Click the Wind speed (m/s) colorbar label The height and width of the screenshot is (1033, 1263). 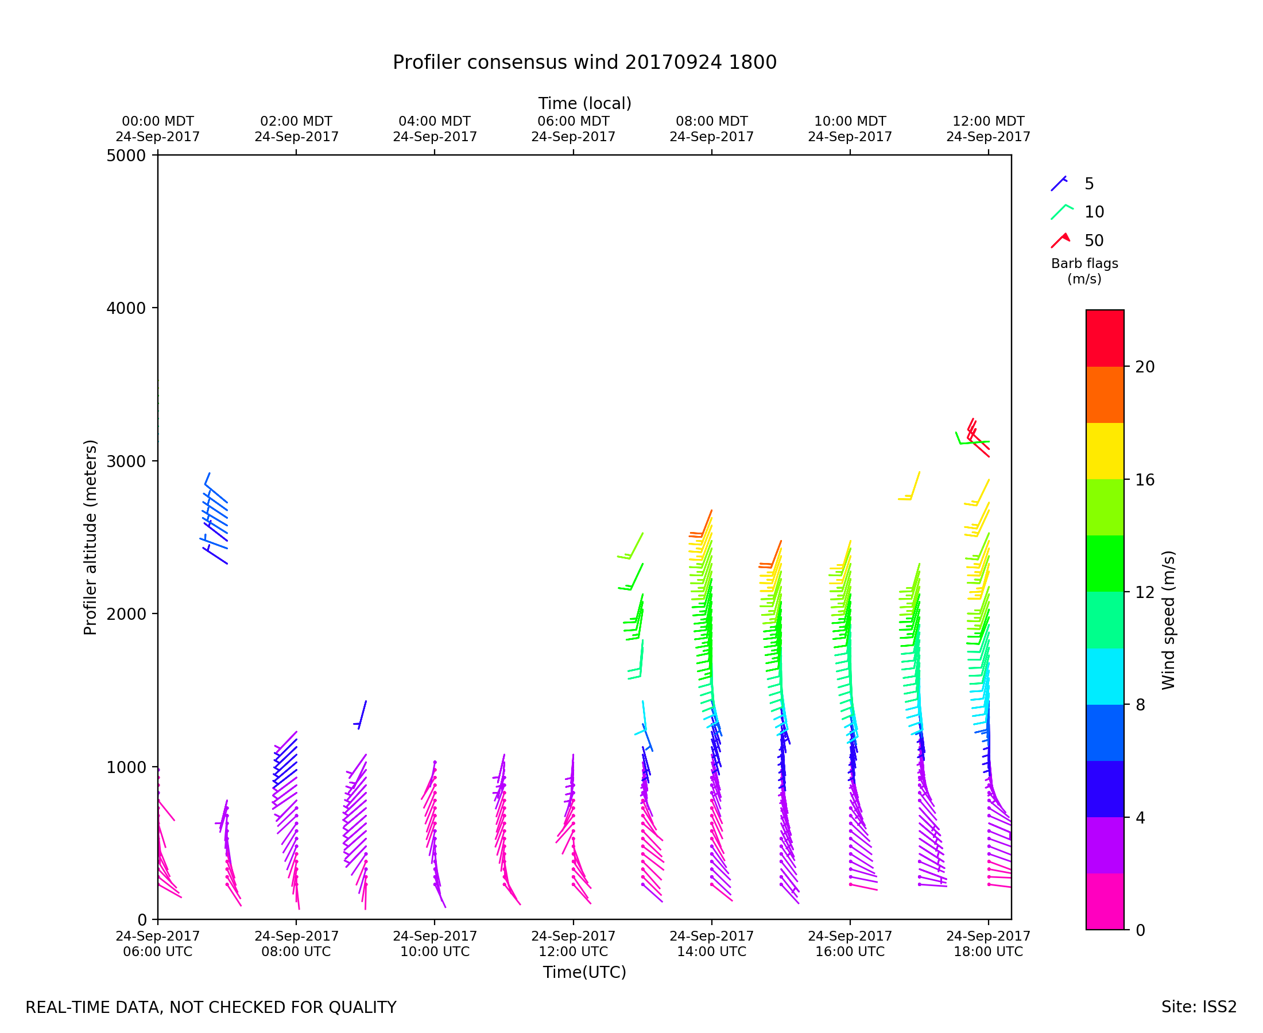(x=1168, y=620)
